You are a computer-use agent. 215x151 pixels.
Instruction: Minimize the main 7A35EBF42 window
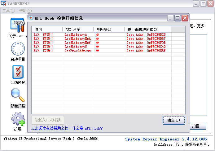tap(196, 4)
